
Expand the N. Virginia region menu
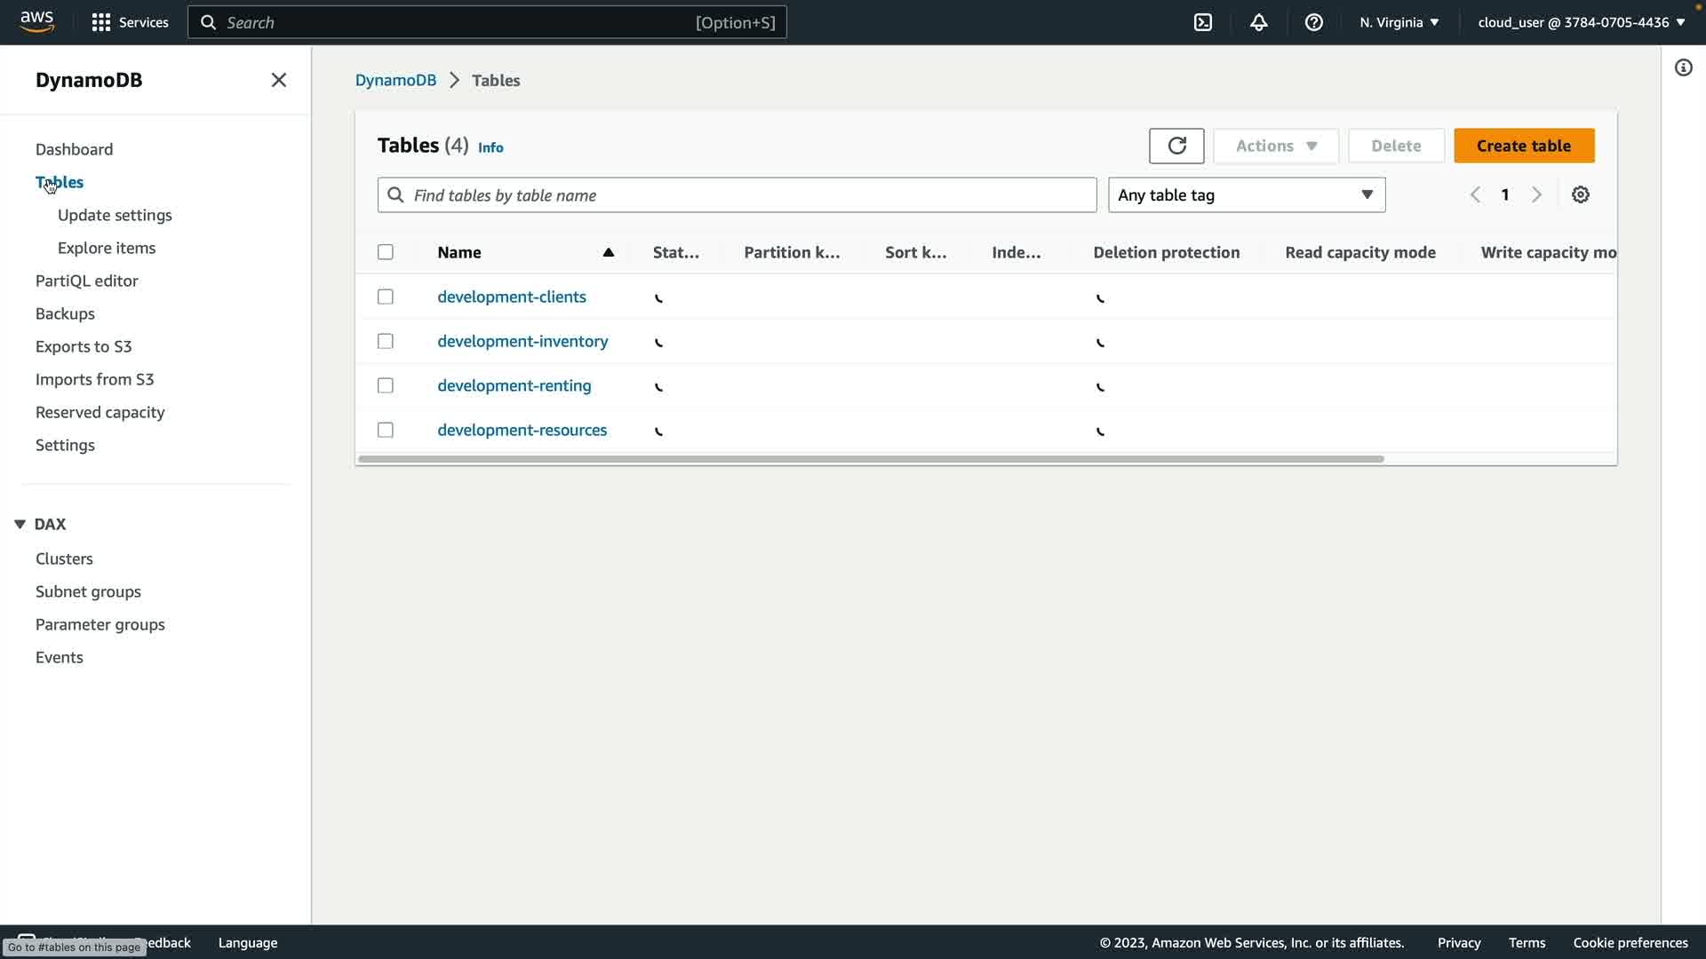(1399, 22)
